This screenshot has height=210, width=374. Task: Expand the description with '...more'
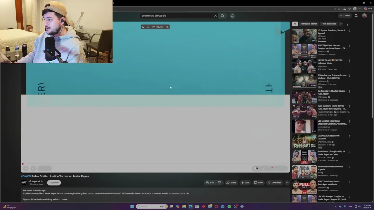coord(64,199)
